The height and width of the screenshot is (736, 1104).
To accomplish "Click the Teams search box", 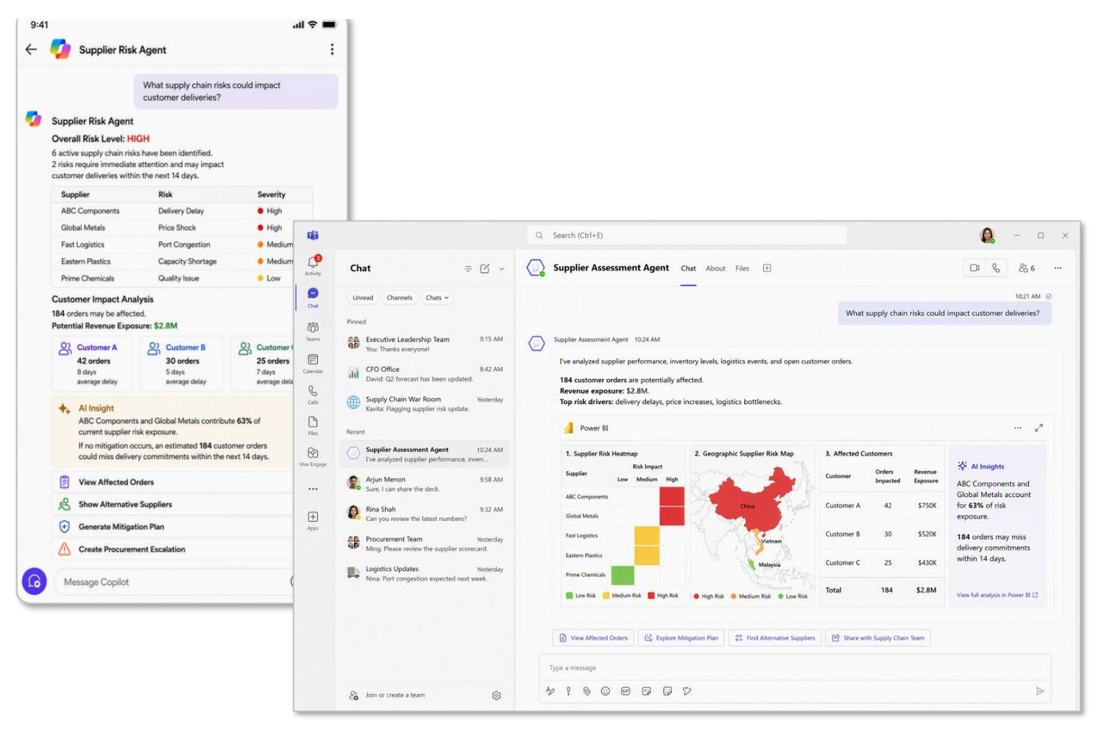I will tap(687, 236).
